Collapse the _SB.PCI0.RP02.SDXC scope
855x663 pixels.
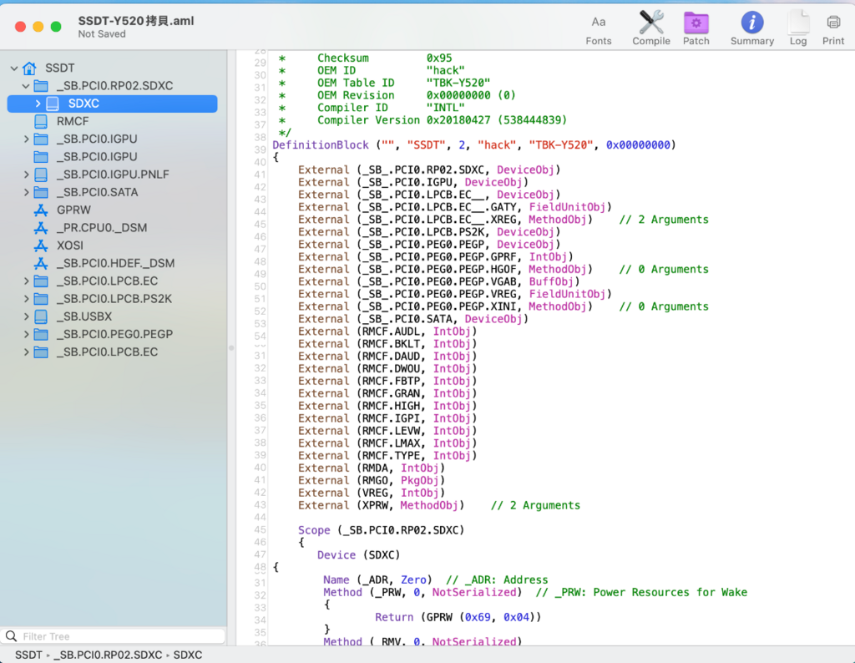tap(26, 86)
